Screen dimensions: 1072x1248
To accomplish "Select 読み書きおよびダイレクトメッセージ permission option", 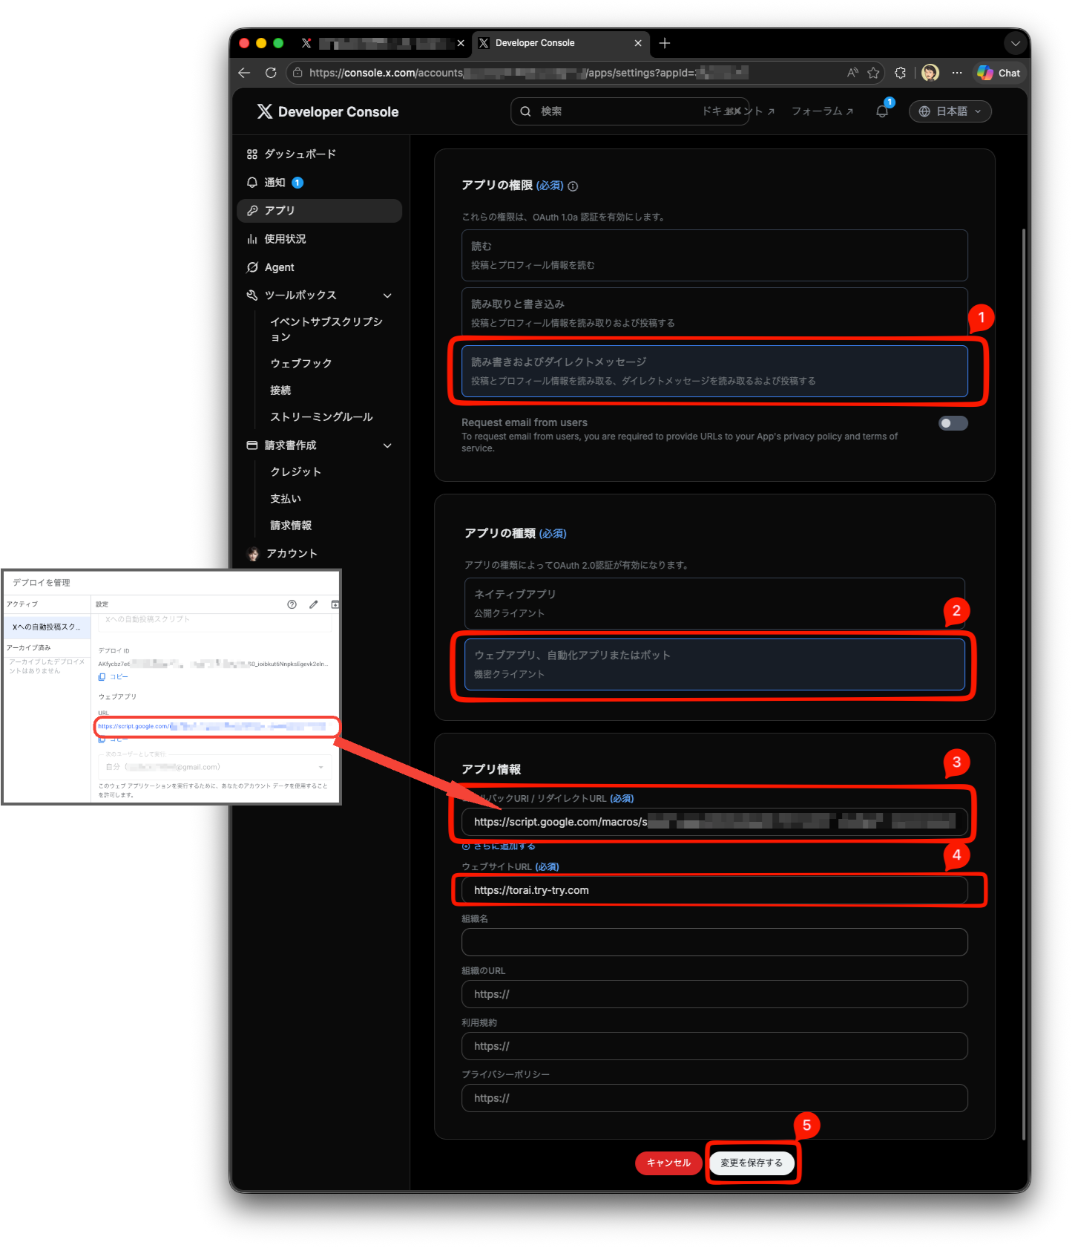I will [714, 371].
